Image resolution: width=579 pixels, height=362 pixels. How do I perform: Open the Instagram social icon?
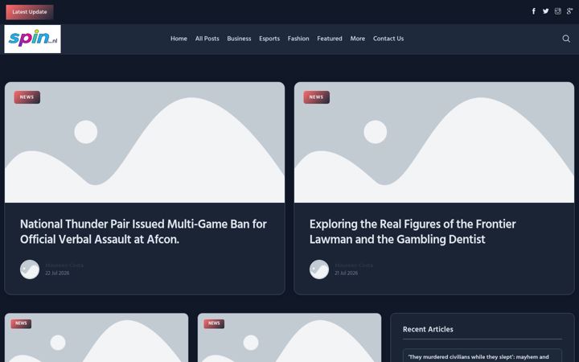click(557, 11)
